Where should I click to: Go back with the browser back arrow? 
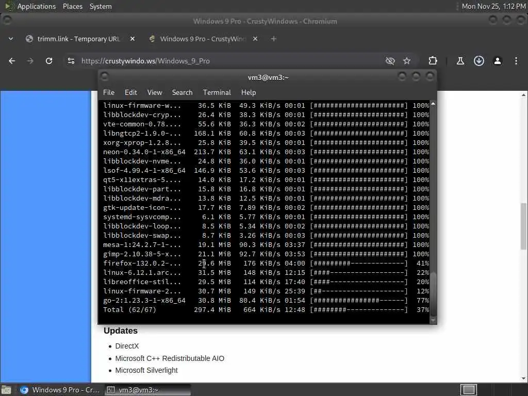point(12,61)
